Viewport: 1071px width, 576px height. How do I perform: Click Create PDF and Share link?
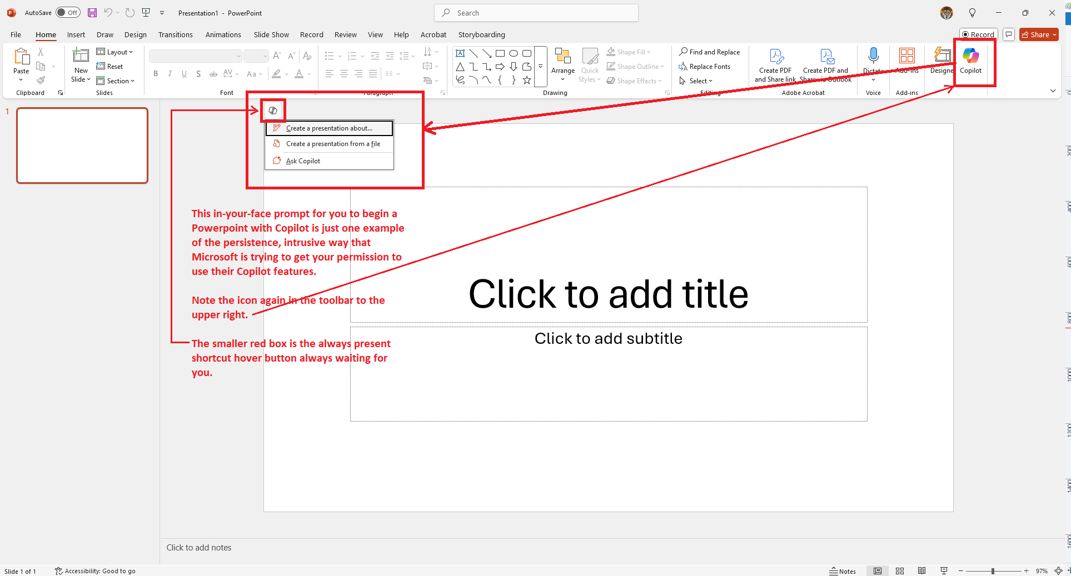pyautogui.click(x=775, y=65)
